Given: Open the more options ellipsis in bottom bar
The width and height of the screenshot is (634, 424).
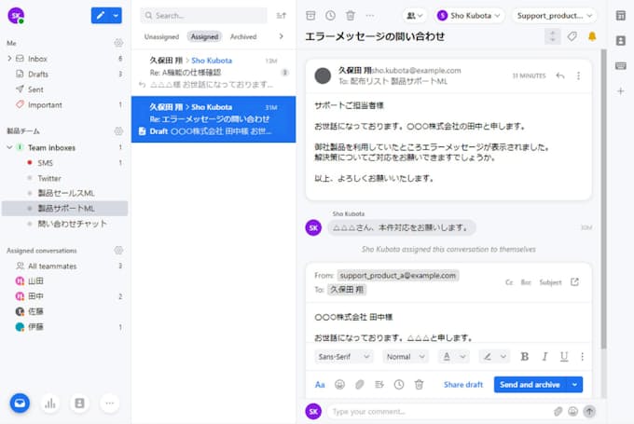Looking at the screenshot, I should (110, 403).
